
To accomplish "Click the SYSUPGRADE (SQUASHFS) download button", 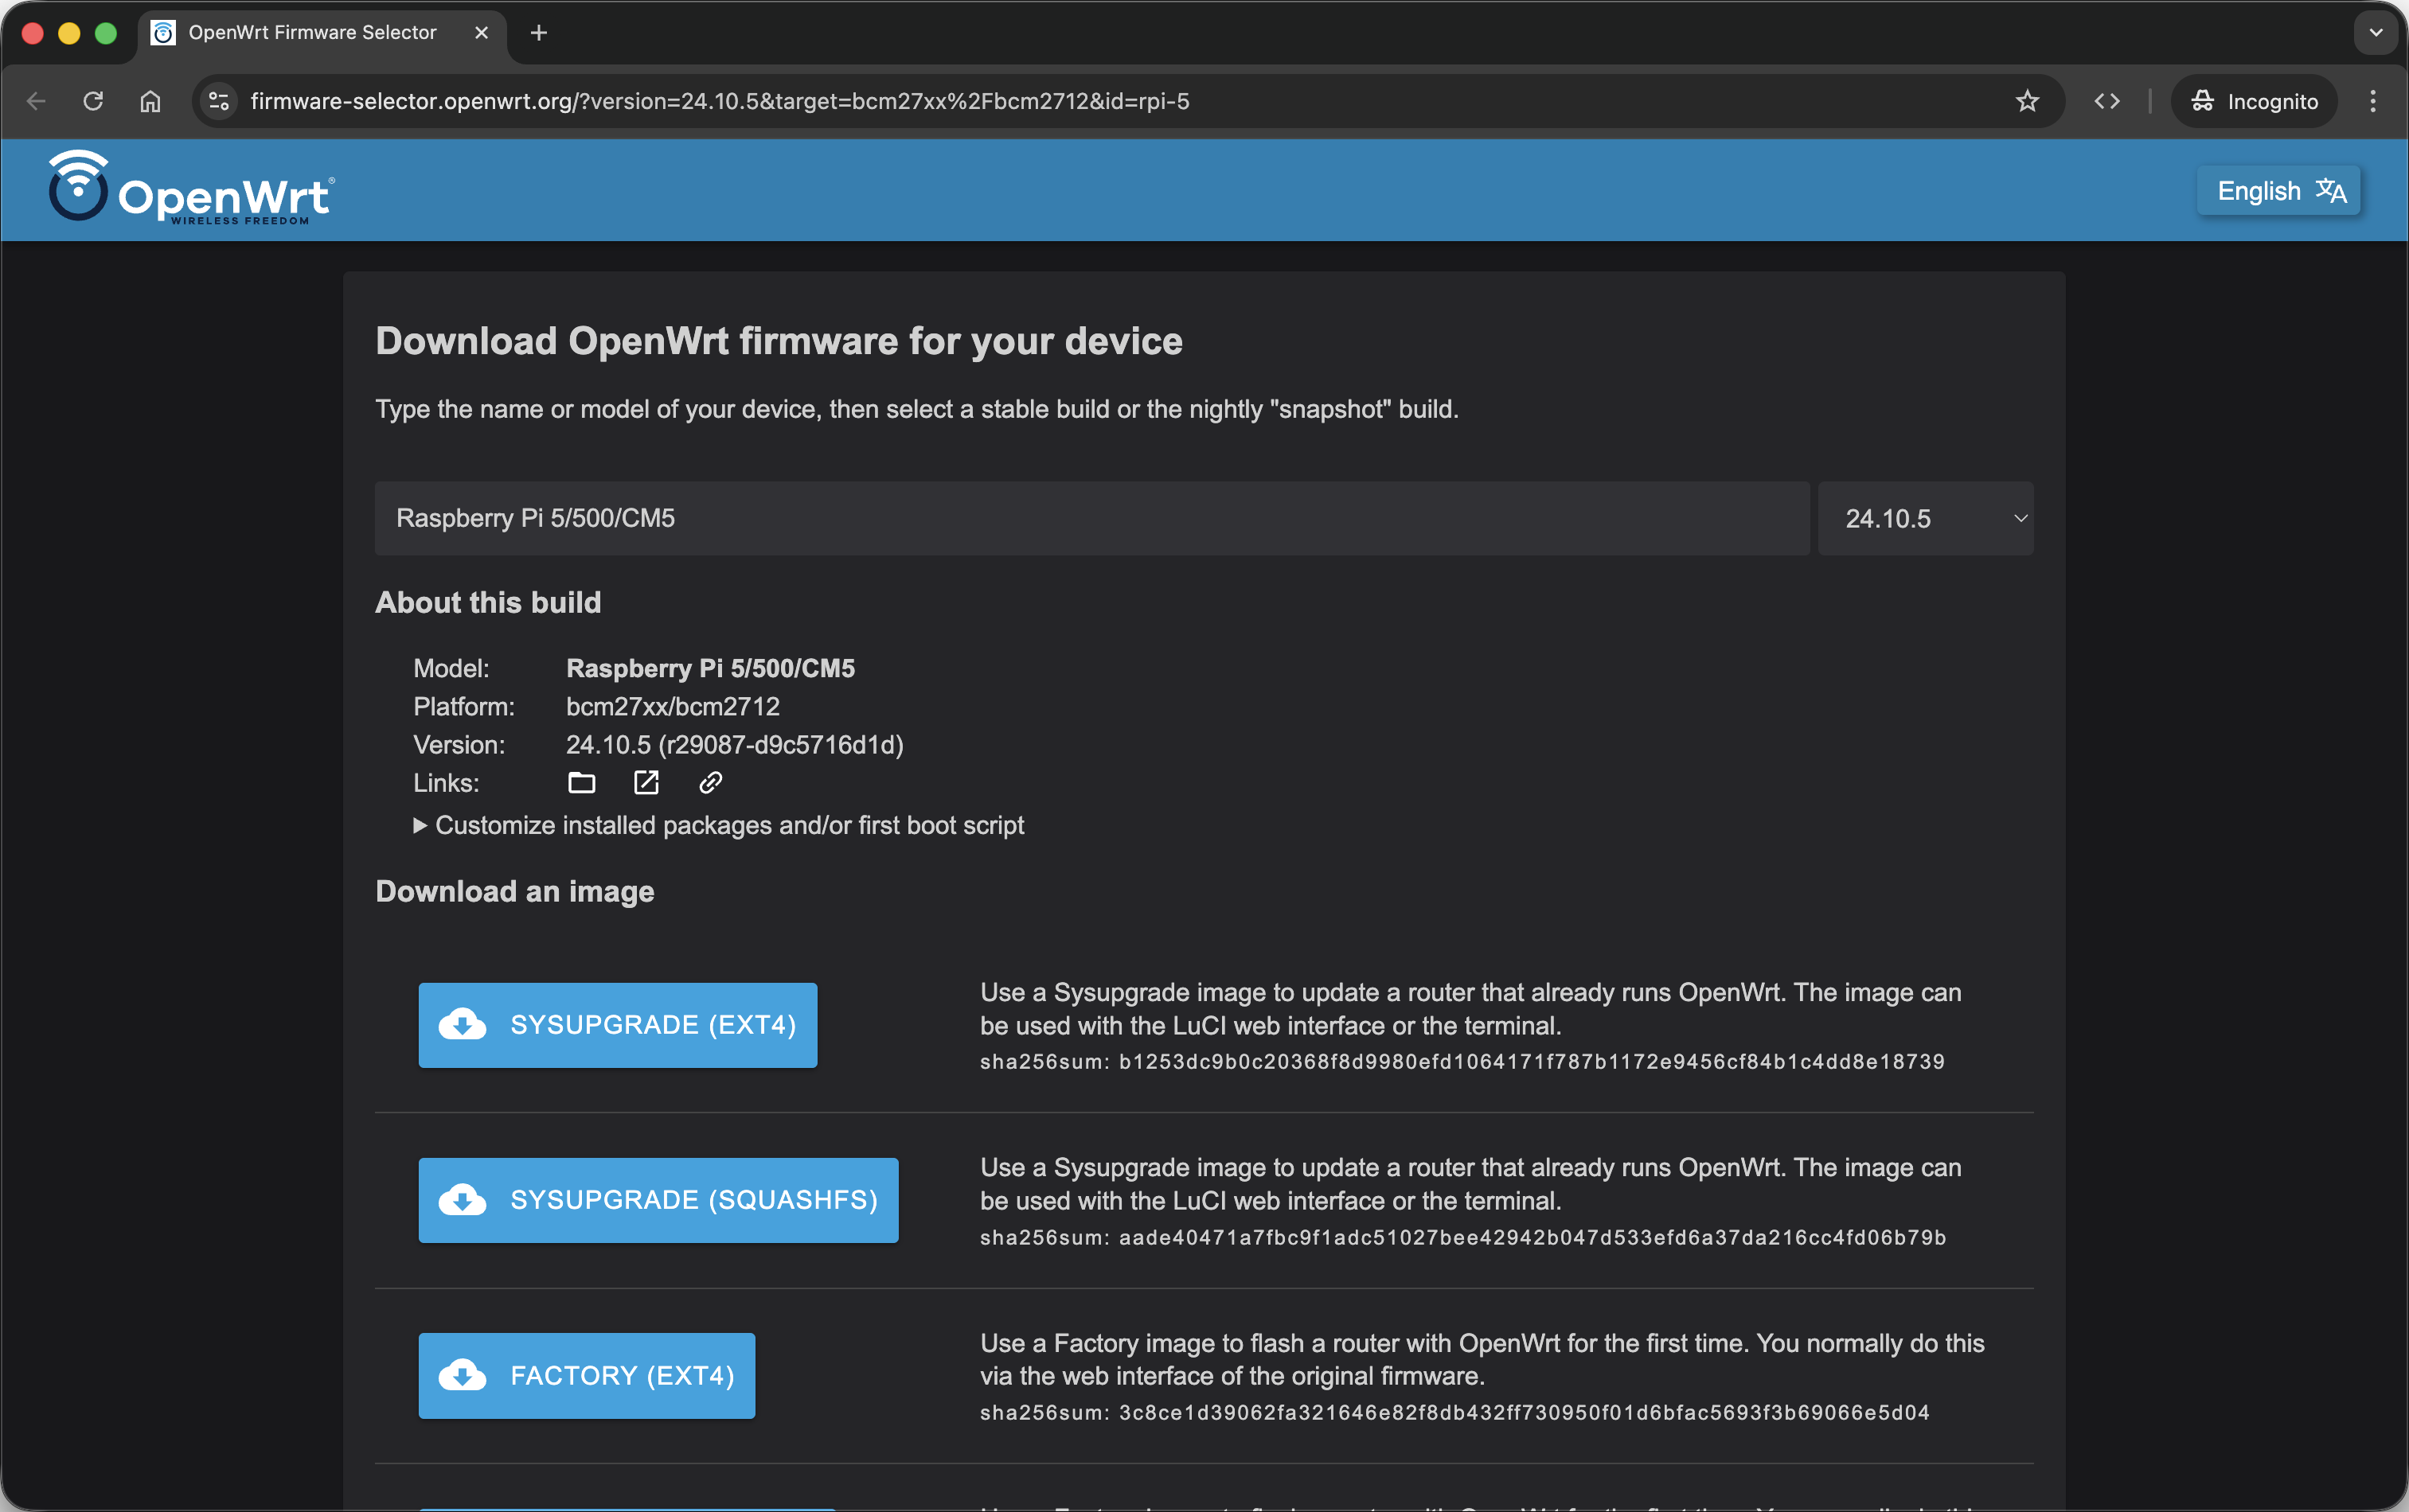I will coord(658,1200).
